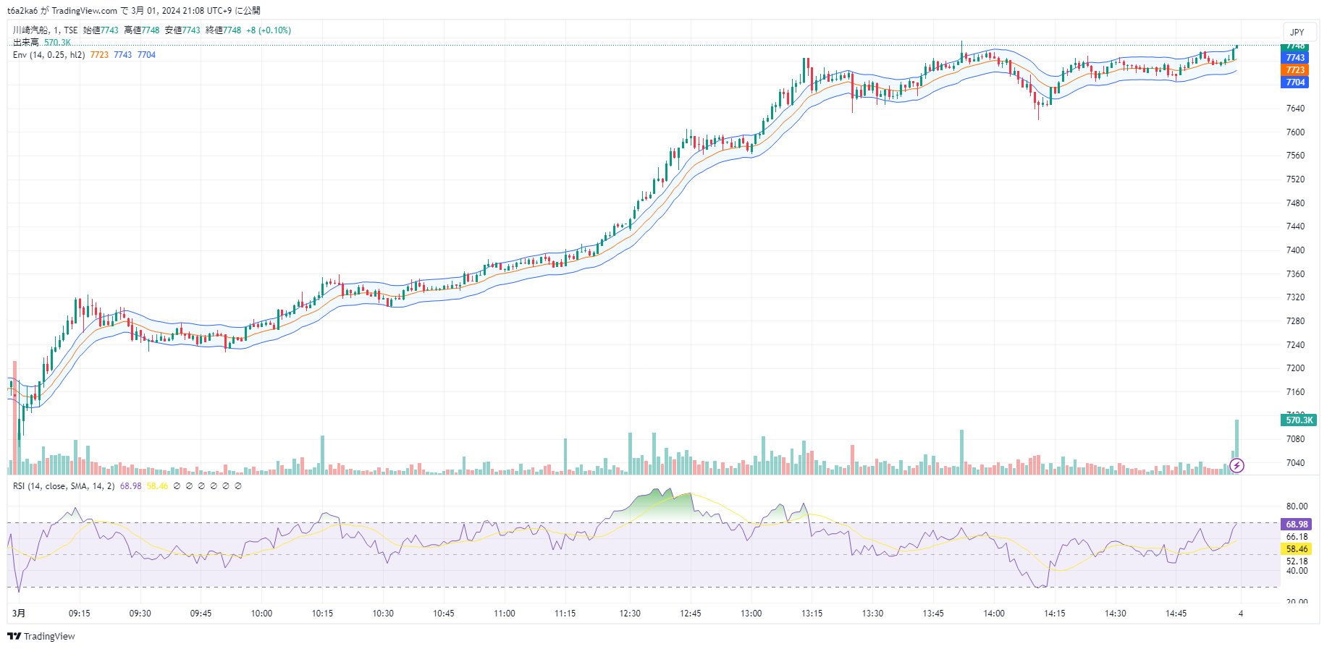The height and width of the screenshot is (649, 1327).
Task: Open the JPY currency selector
Action: click(x=1297, y=32)
